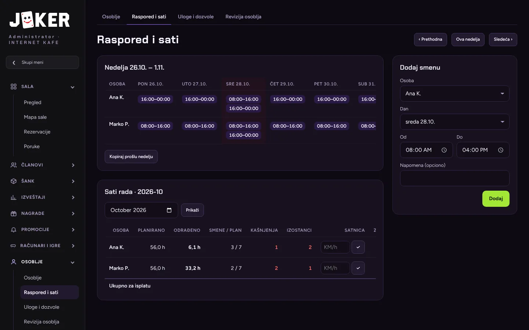Switch to the Uloge i dozvole tab

196,17
